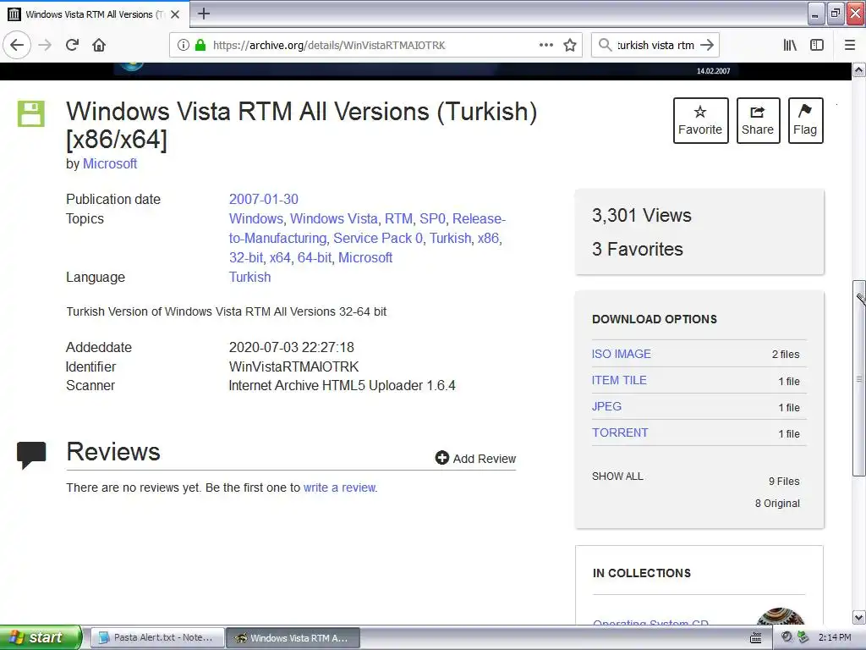Open site information icon in address bar

pyautogui.click(x=184, y=45)
